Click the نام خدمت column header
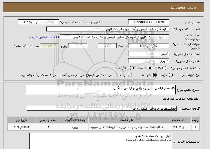Image resolution: width=210 pixels, height=149 pixels. [x=127, y=120]
